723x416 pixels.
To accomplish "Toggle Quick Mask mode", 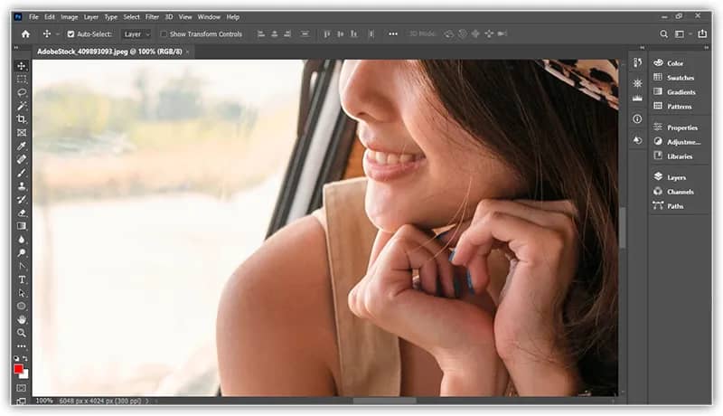I will tap(21, 388).
